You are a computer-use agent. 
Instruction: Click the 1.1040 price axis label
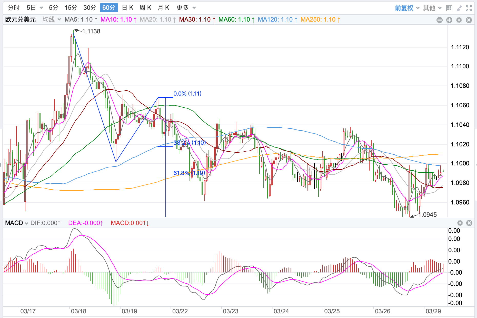(460, 125)
